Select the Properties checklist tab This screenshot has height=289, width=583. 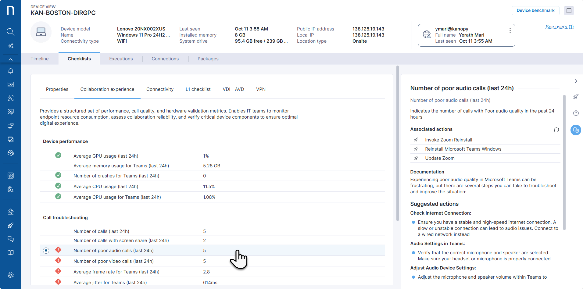[x=57, y=89]
